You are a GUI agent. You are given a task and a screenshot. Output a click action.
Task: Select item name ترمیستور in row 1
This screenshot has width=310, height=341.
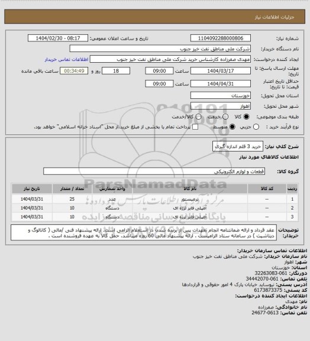click(189, 199)
